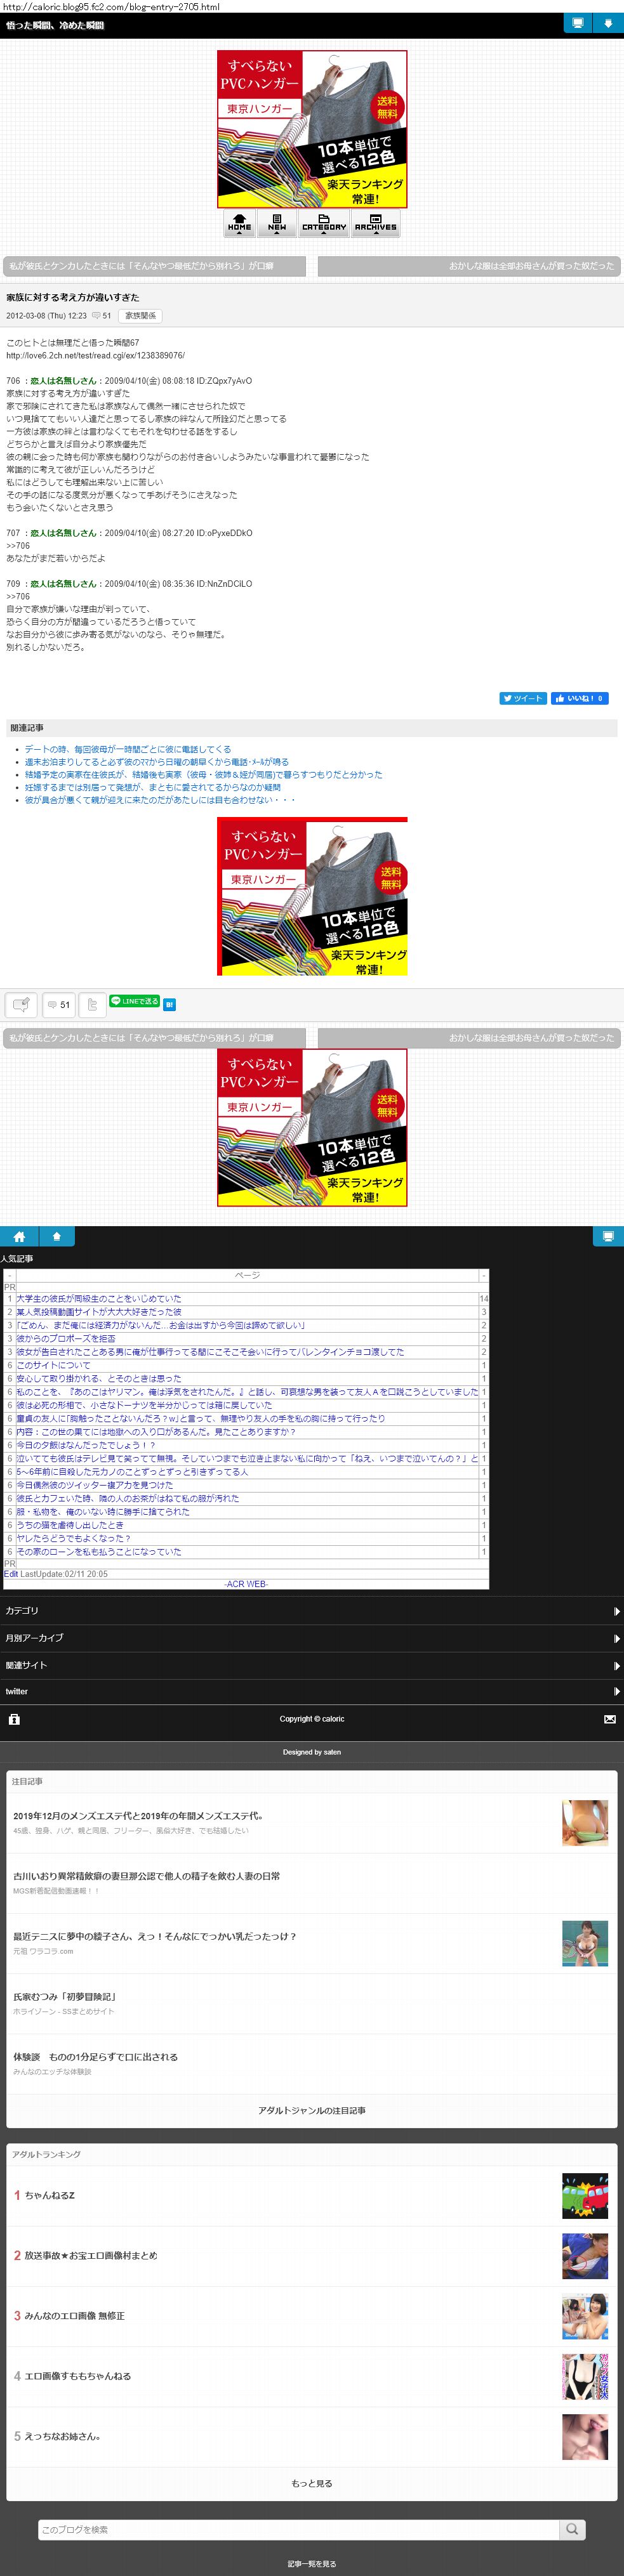Click the このブログを検索 search field
The width and height of the screenshot is (624, 2576).
pyautogui.click(x=297, y=2529)
